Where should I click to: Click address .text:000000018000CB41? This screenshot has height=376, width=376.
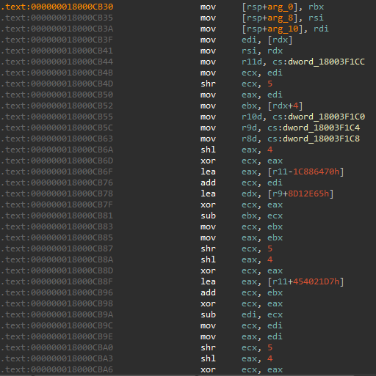57,51
